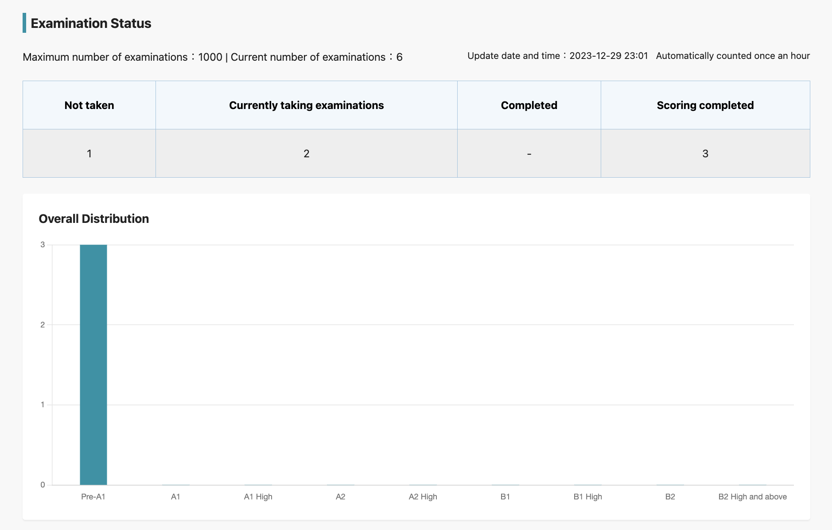Select the A2 High axis label

tap(422, 496)
